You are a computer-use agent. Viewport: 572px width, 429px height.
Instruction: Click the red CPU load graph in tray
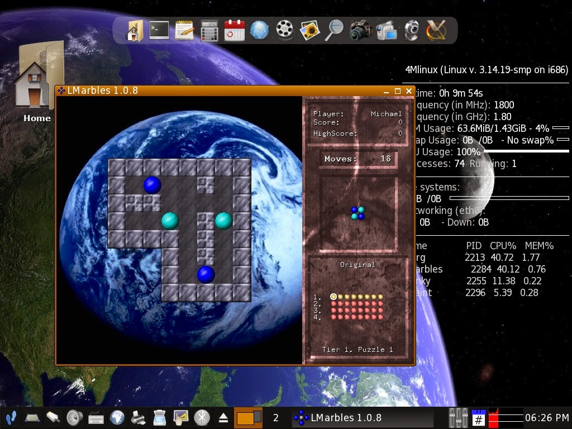pyautogui.click(x=506, y=418)
